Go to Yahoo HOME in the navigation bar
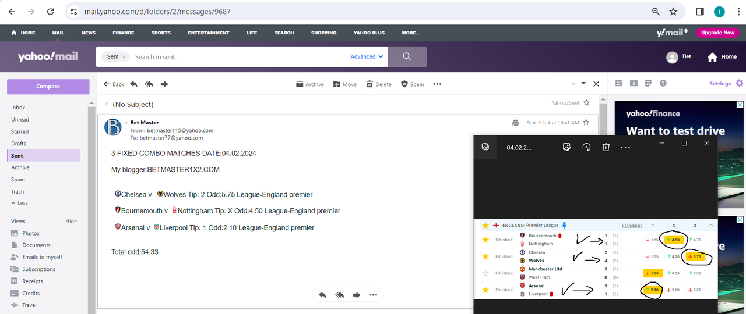 coord(23,33)
